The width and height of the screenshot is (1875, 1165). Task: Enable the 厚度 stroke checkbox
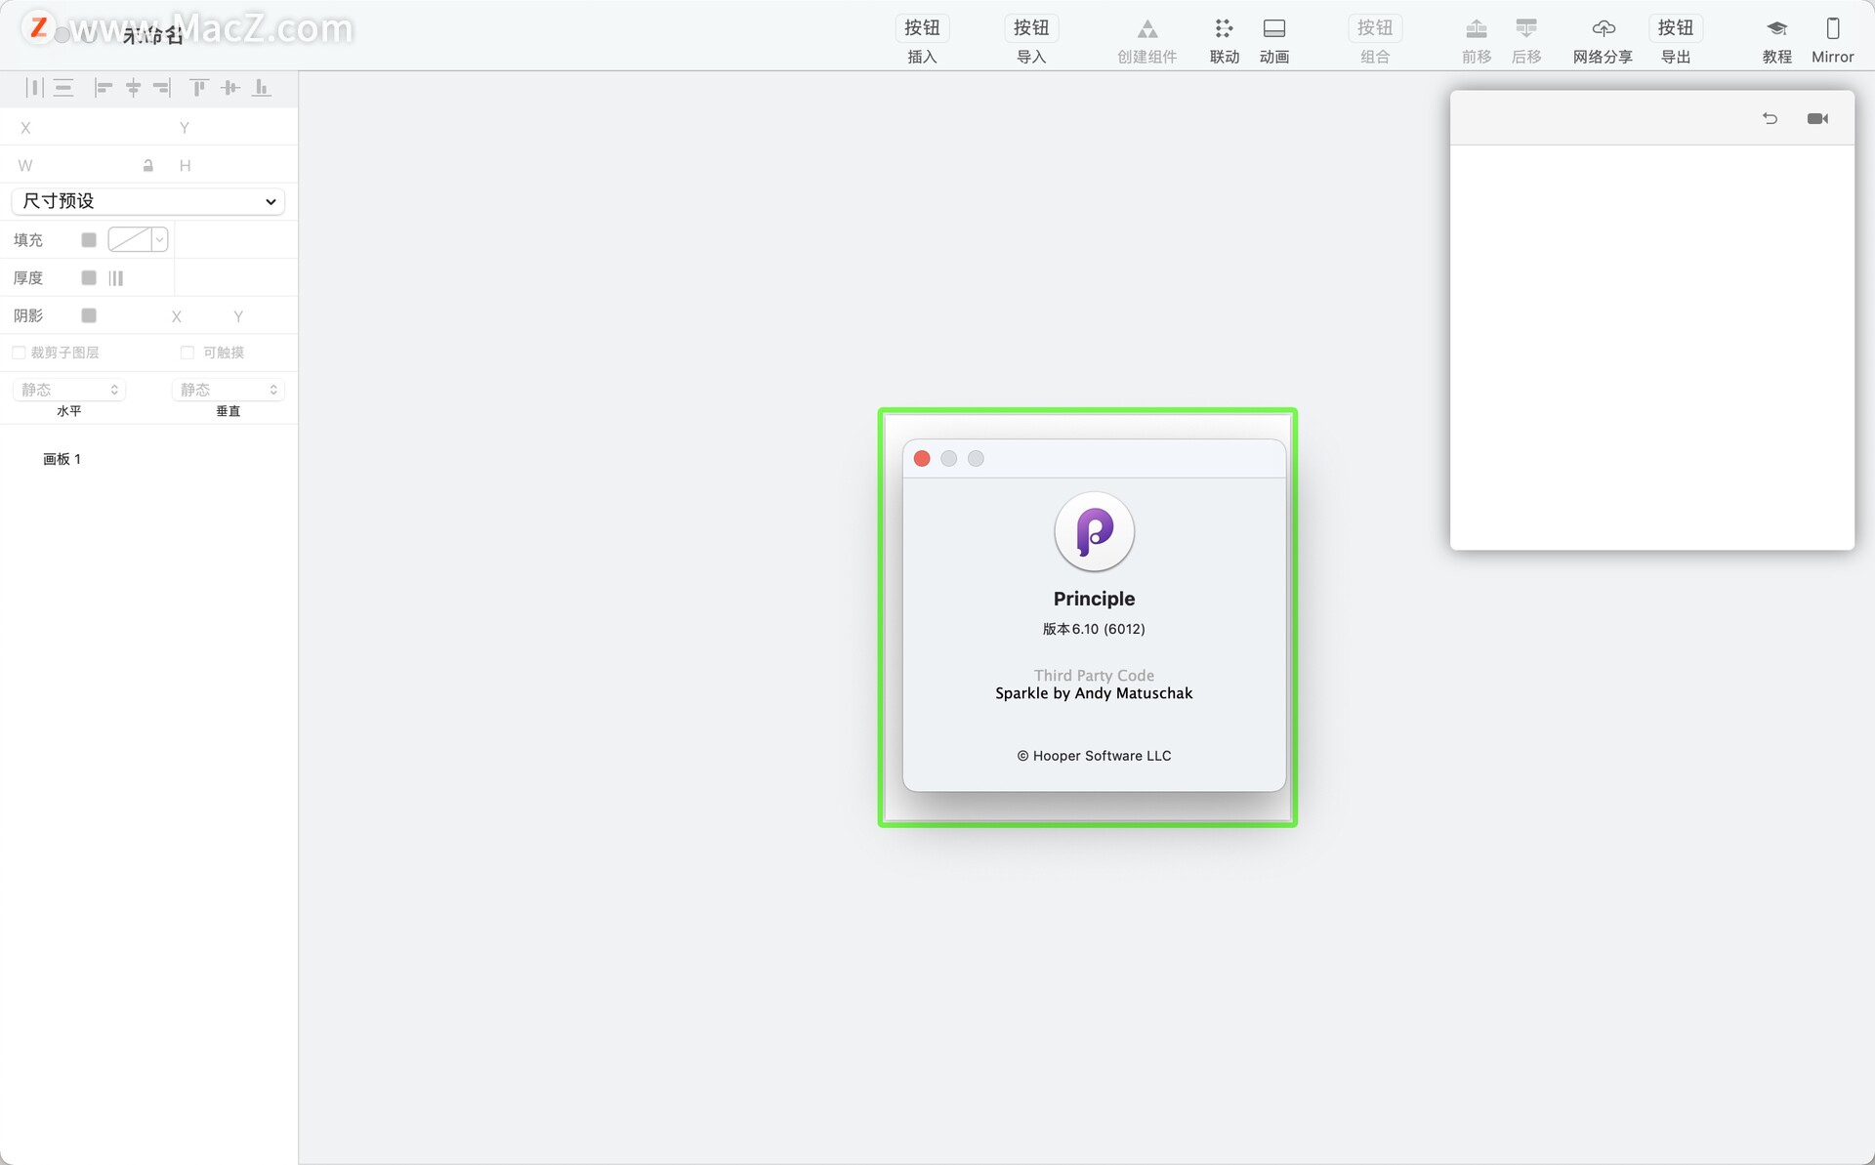(89, 278)
